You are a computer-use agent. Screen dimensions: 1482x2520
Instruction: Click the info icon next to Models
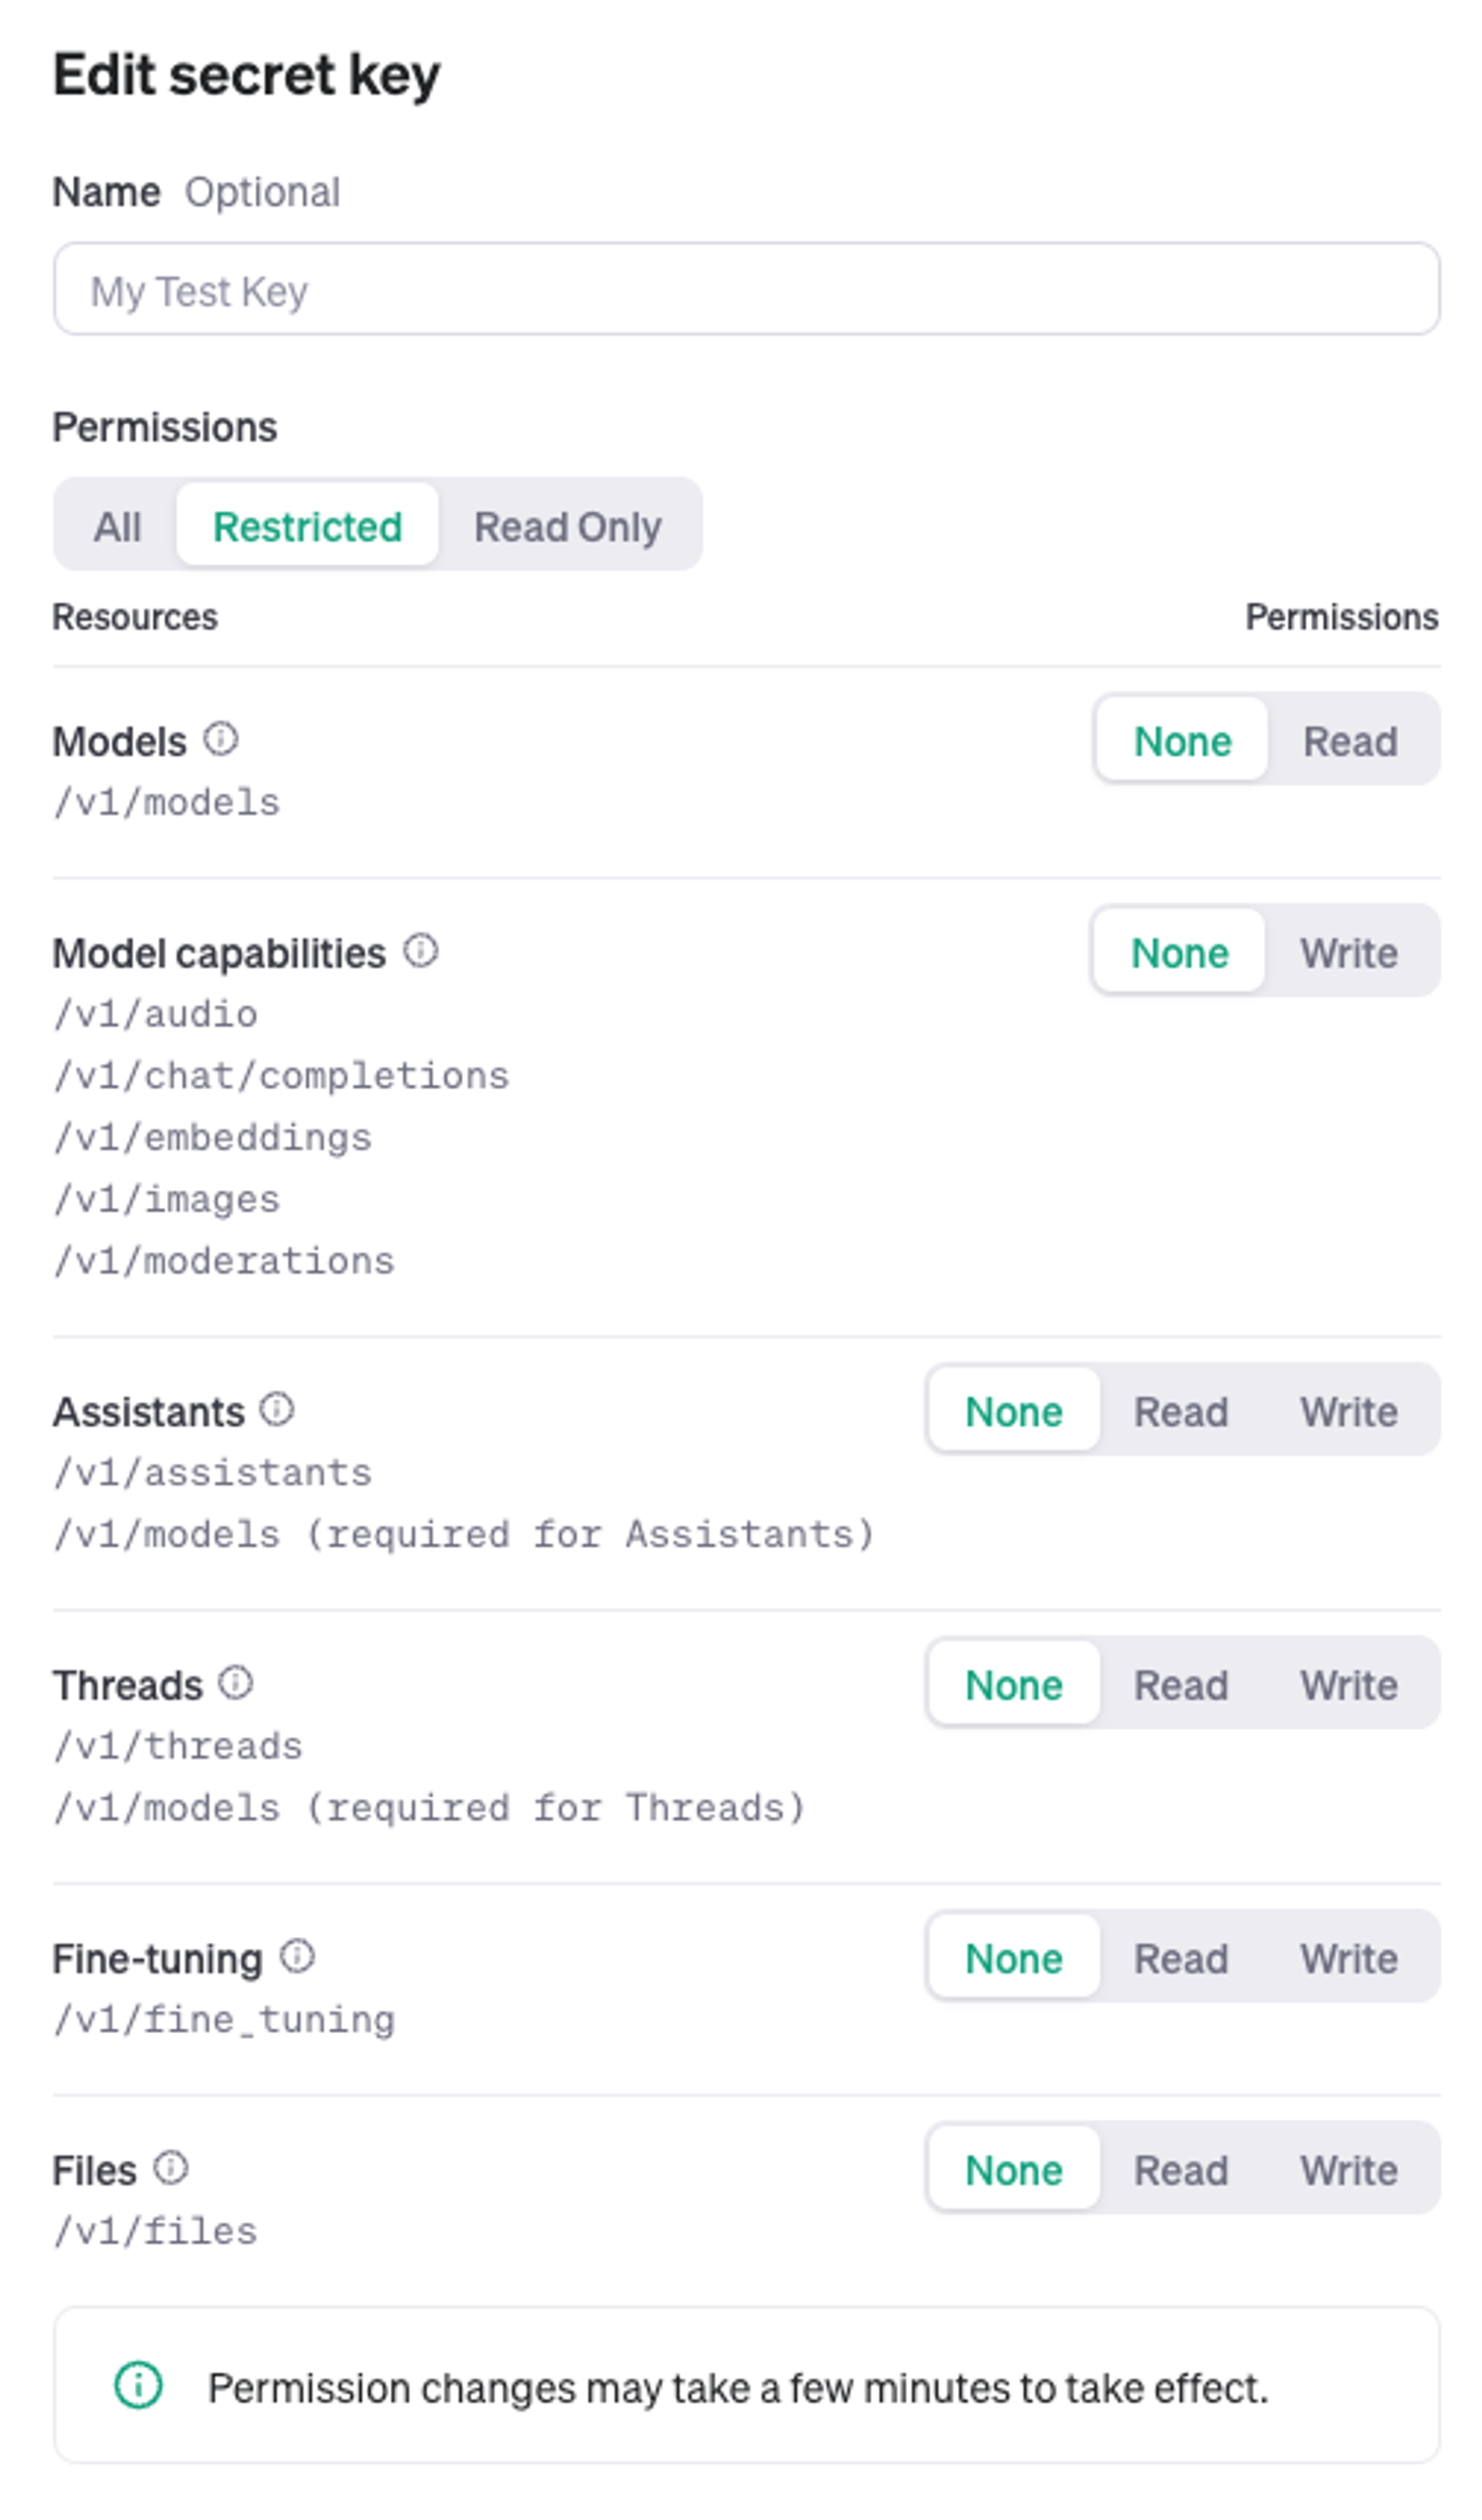[221, 740]
